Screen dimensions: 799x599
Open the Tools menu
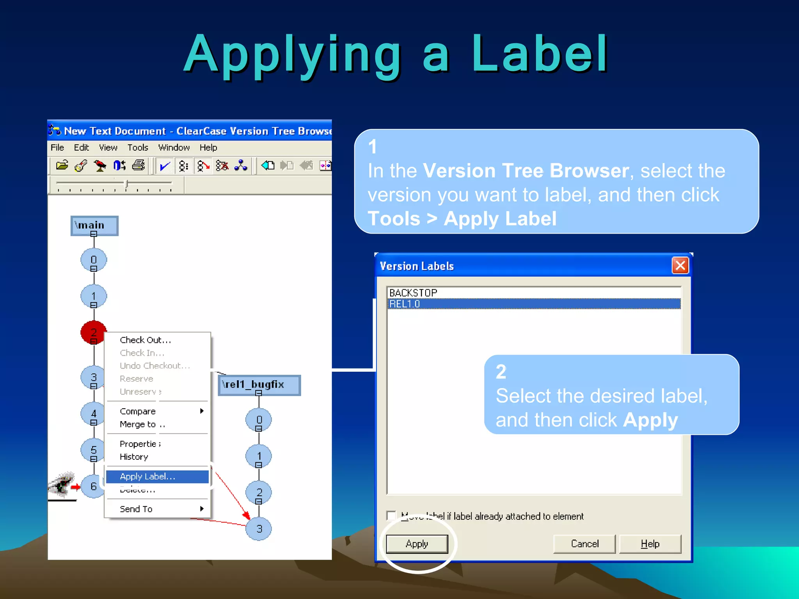138,148
